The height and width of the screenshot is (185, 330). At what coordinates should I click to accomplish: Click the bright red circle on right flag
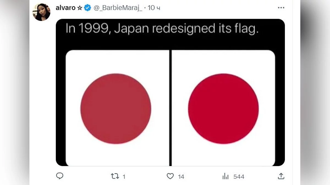[223, 109]
